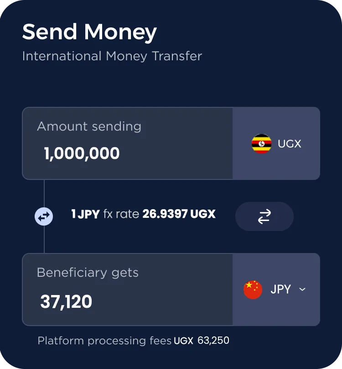Click the Platform processing fees text
342x369 pixels.
click(x=104, y=341)
